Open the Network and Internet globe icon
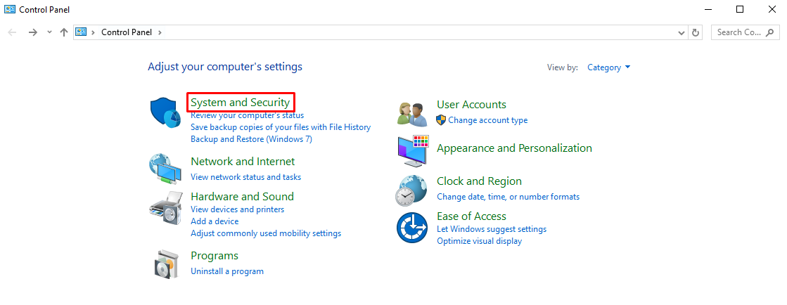The height and width of the screenshot is (305, 787). click(166, 169)
